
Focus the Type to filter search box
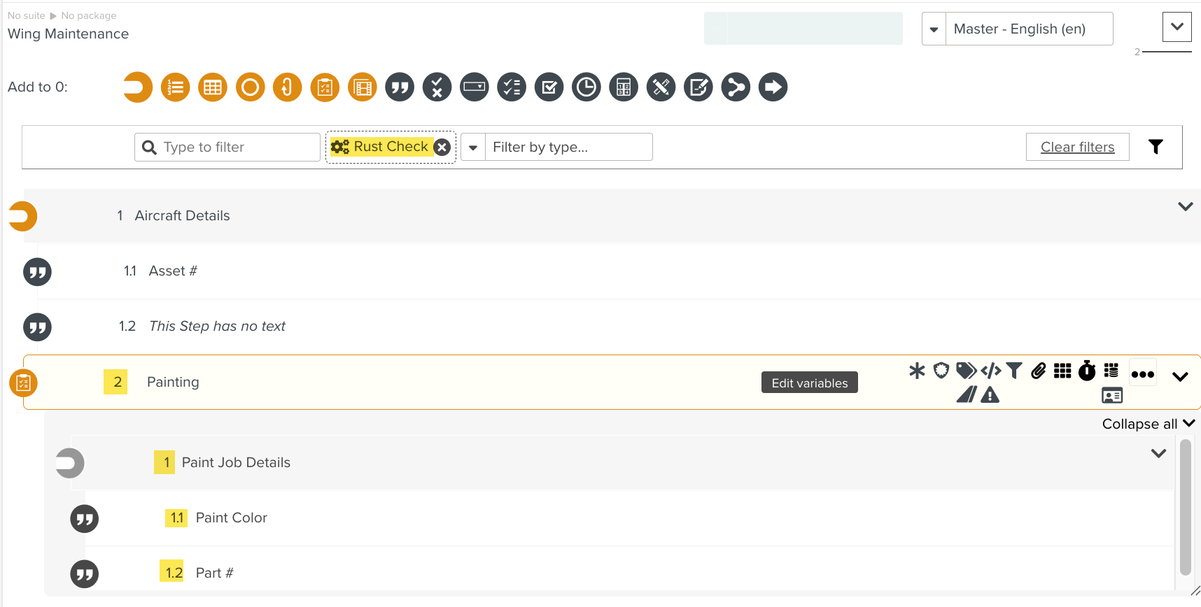pos(227,147)
